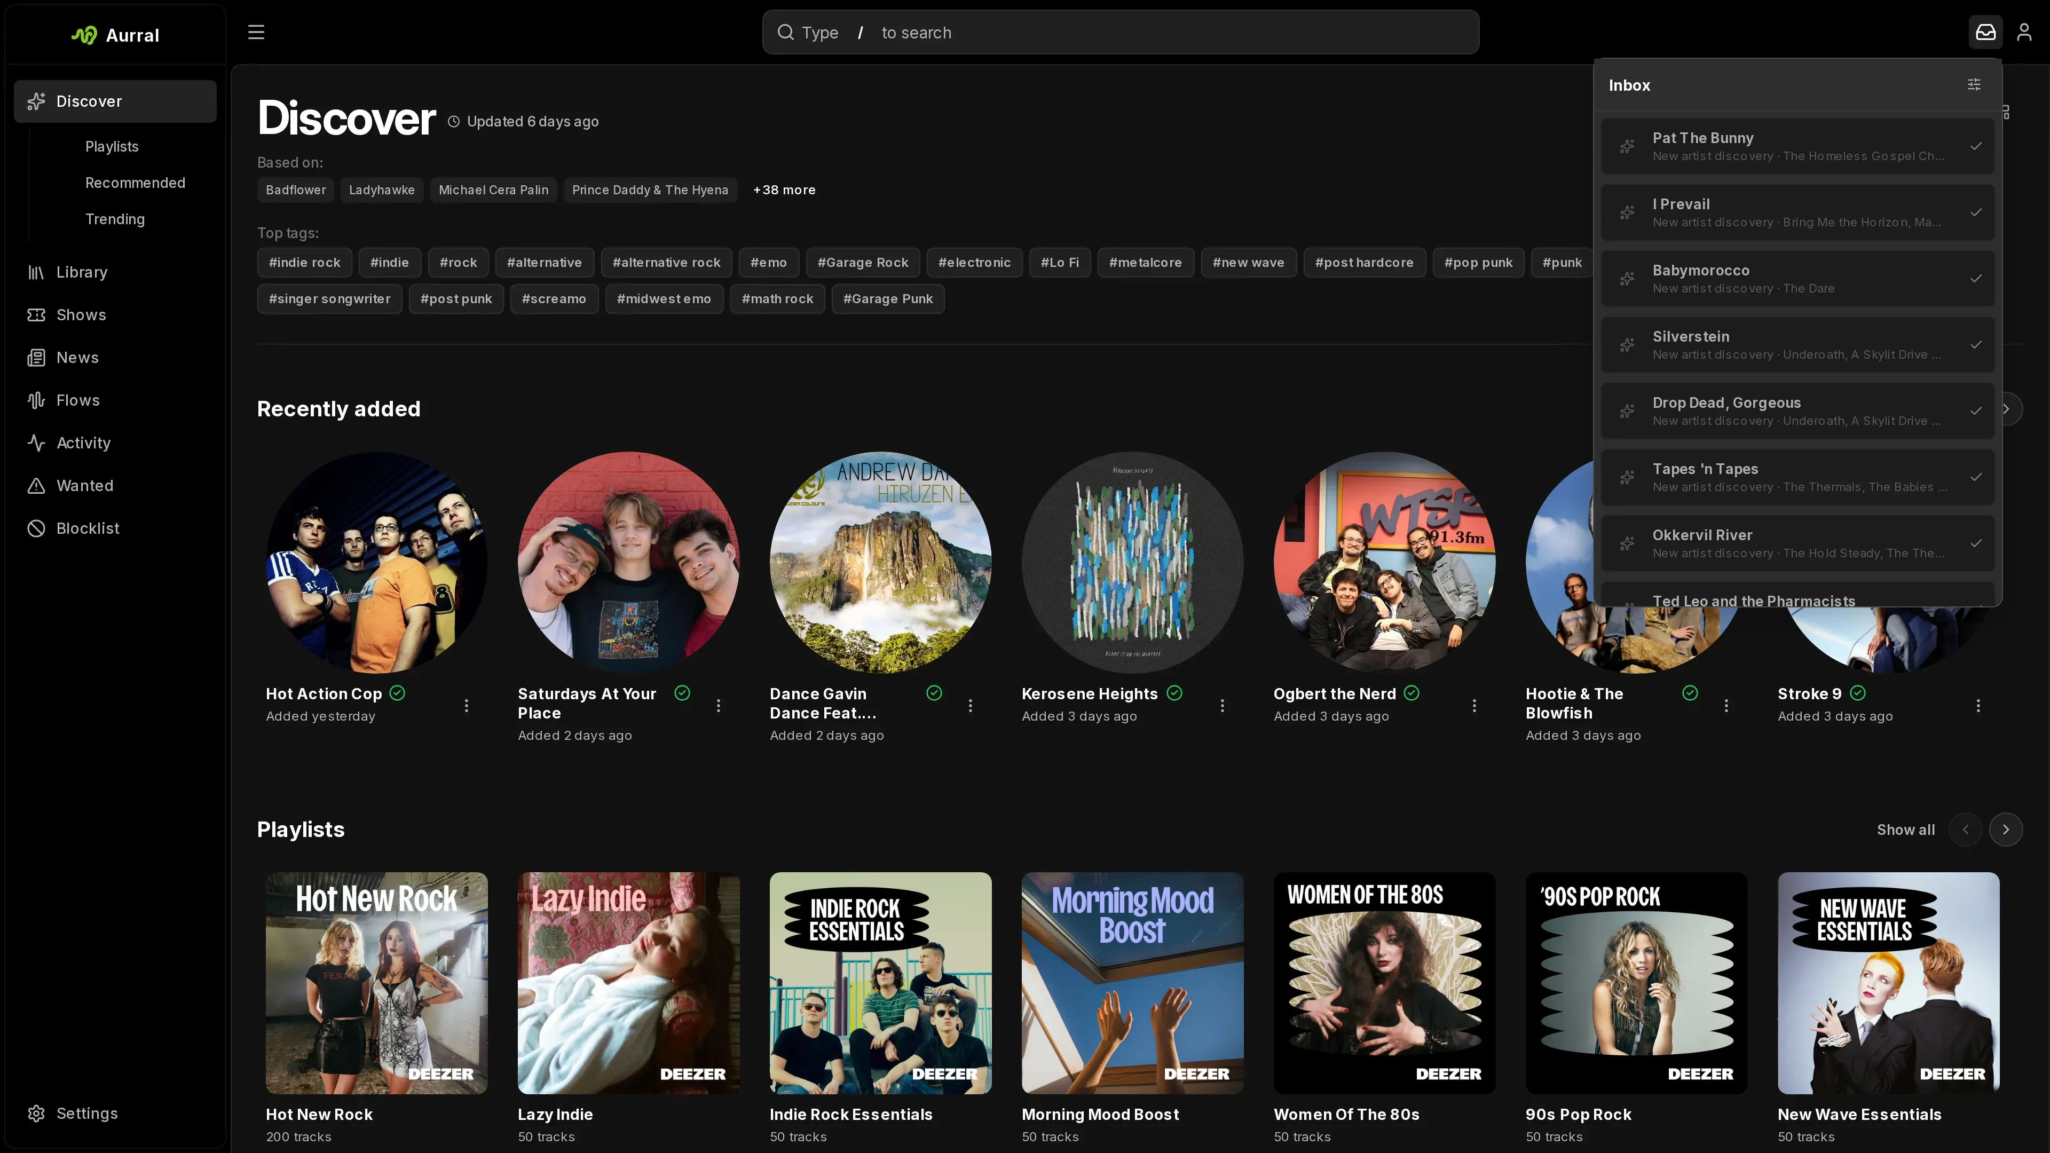Mark Tapes 'n Tapes notification as read
This screenshot has height=1153, width=2050.
(1975, 477)
